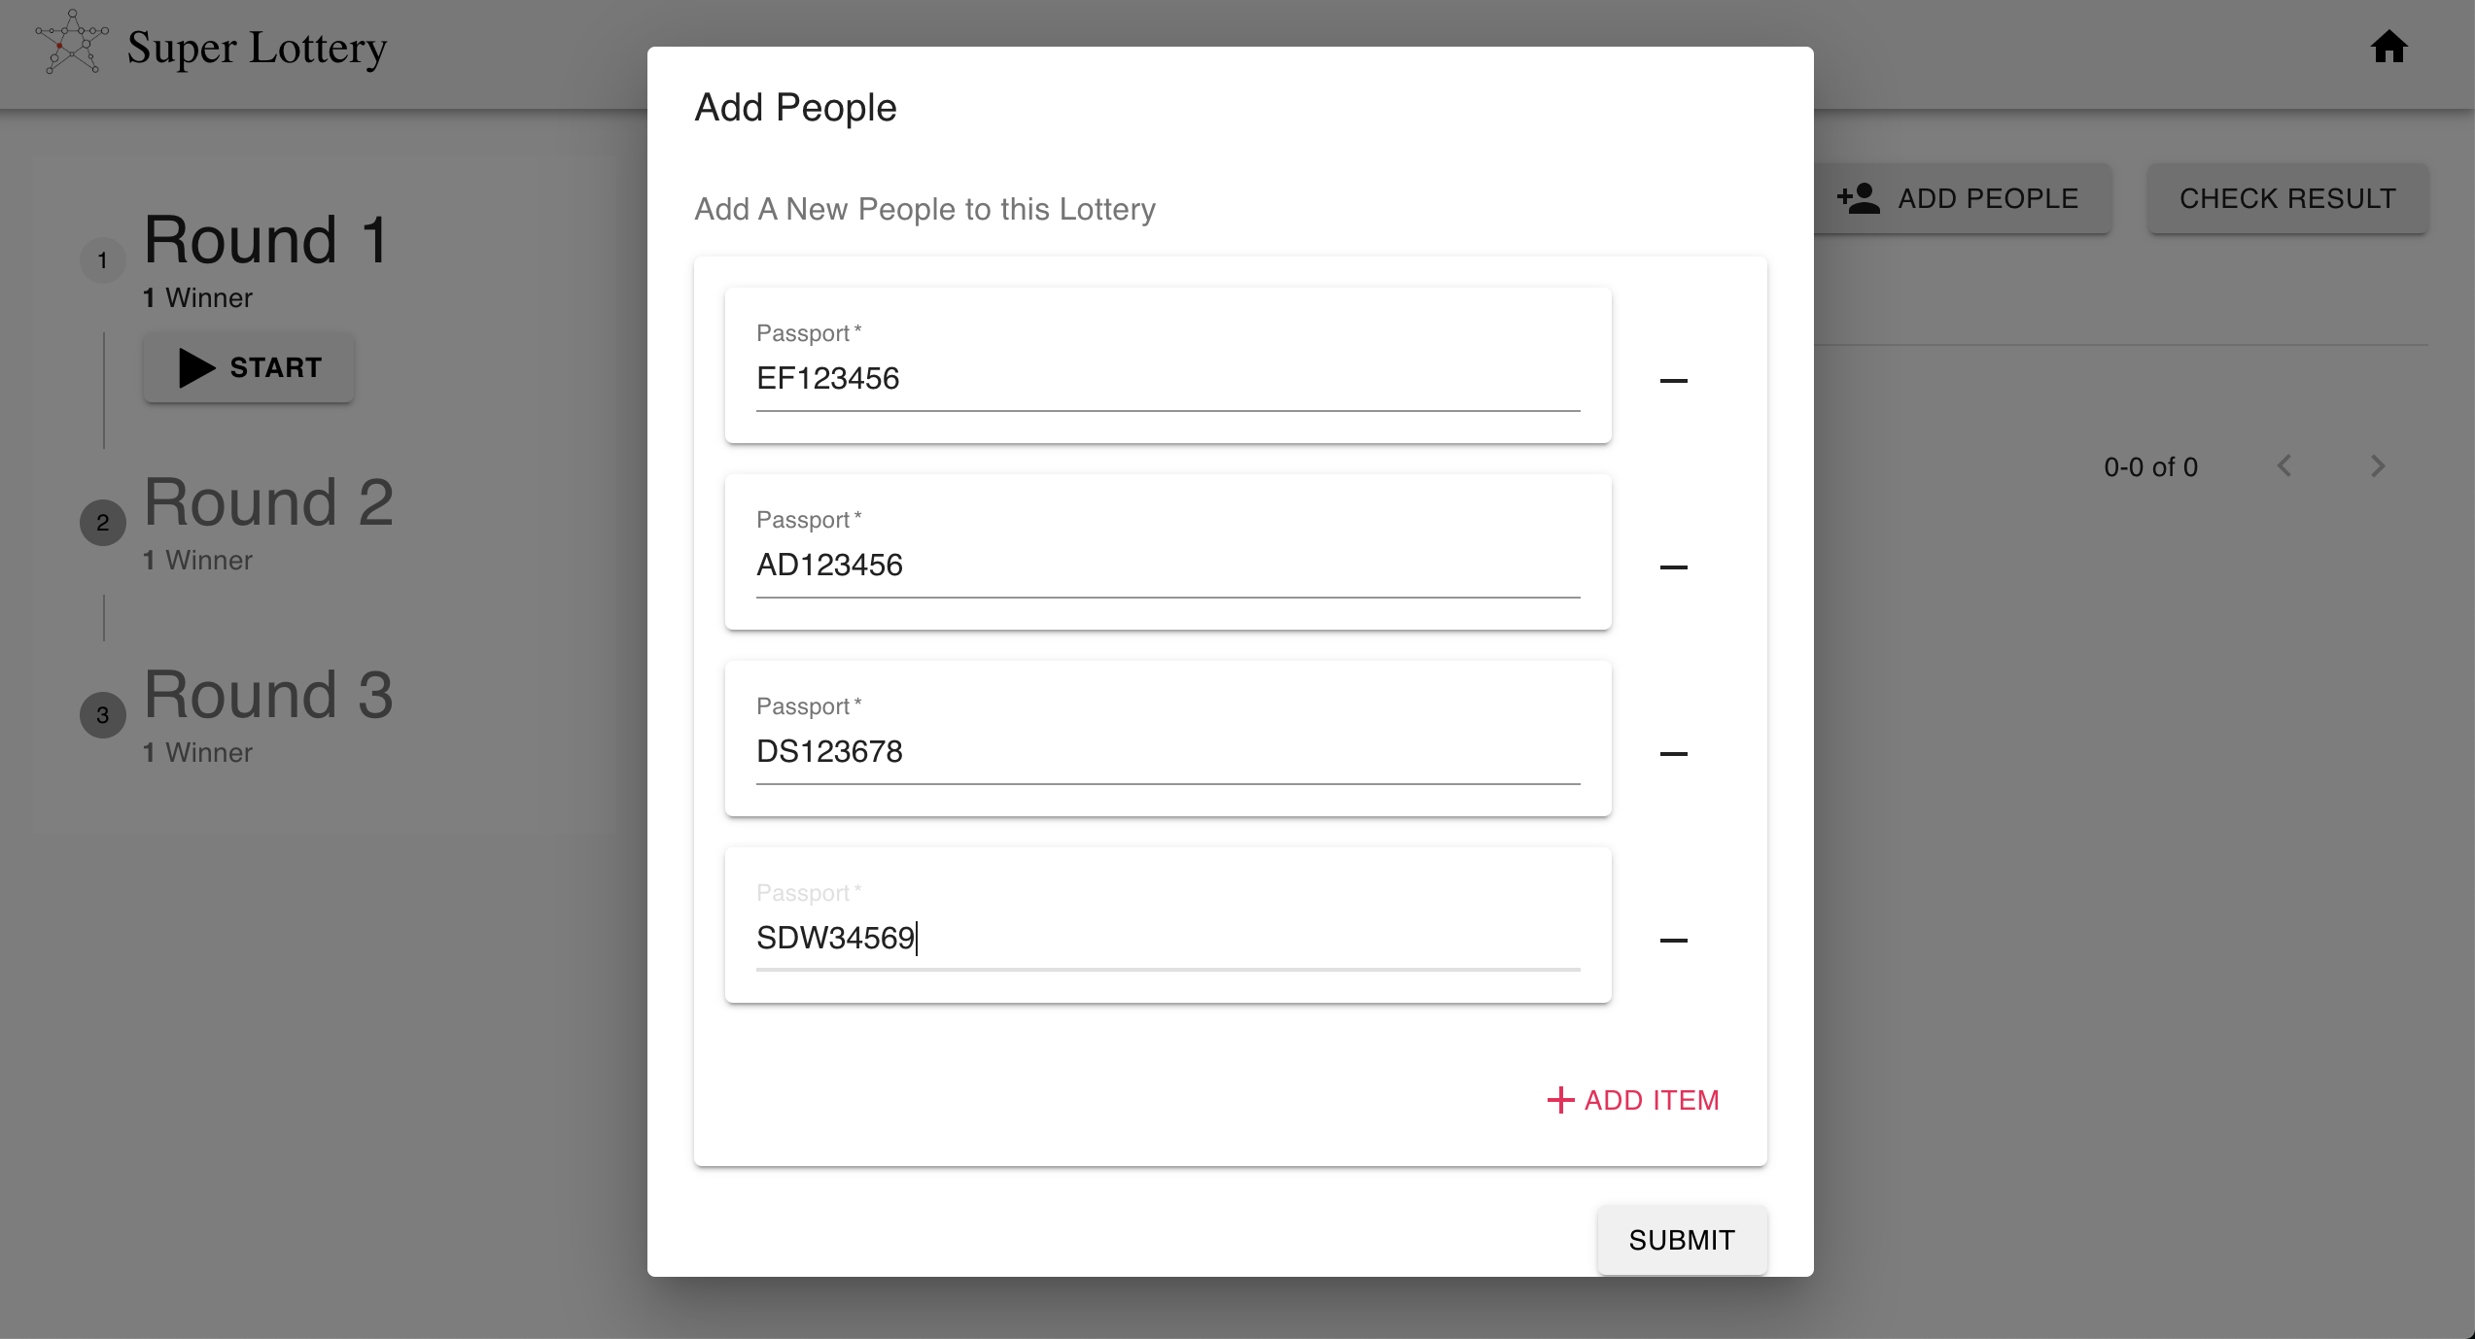2475x1339 pixels.
Task: Select the Round 3 step
Action: click(x=268, y=696)
